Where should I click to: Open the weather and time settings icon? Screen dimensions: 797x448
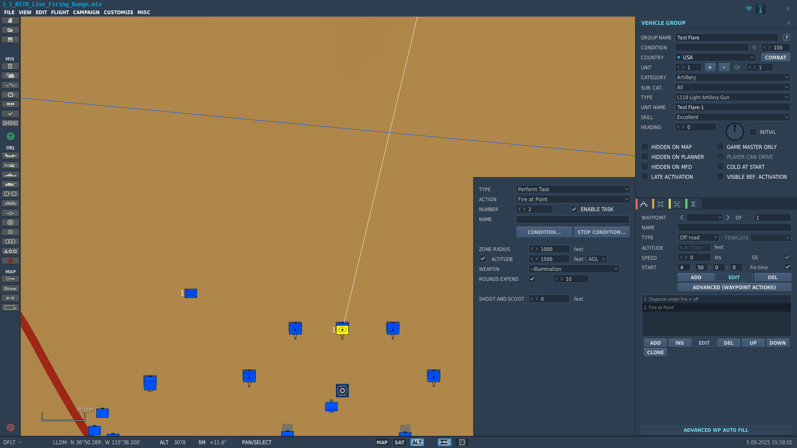click(x=10, y=75)
